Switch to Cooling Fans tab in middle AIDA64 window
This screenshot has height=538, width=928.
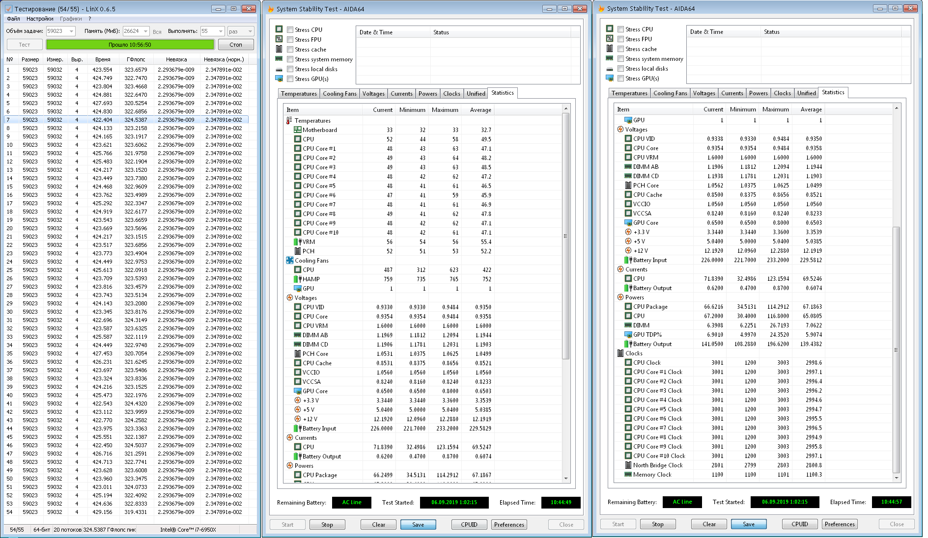tap(339, 94)
